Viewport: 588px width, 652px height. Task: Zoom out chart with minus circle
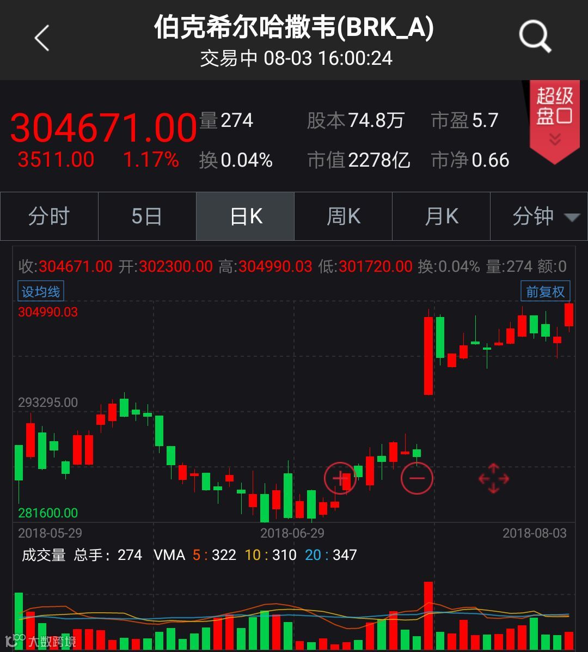point(417,478)
